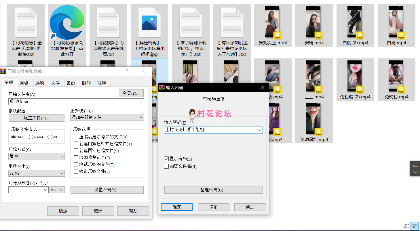Enable the 加密文件名 checkbox
The image size is (420, 231).
166,166
